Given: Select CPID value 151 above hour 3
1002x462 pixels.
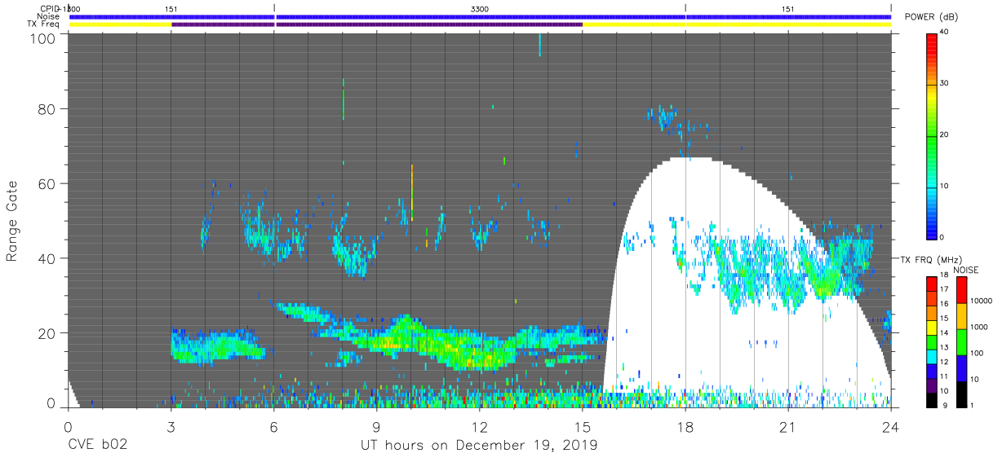Looking at the screenshot, I should coord(171,9).
